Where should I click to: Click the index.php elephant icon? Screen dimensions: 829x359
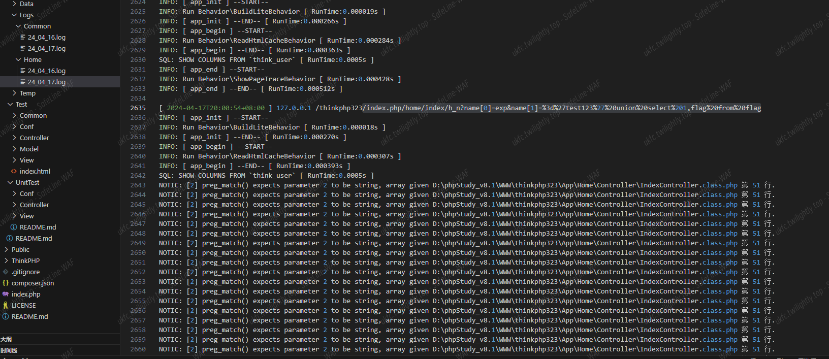tap(6, 295)
